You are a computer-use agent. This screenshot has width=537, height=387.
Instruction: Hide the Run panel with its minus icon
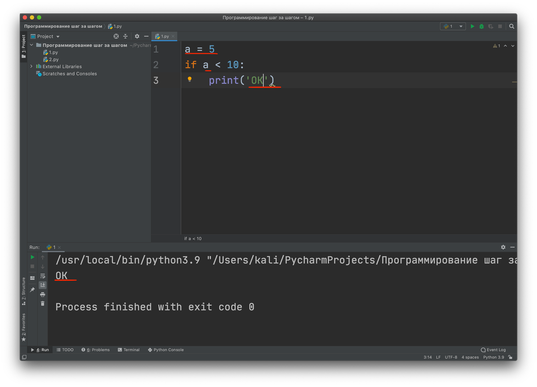point(512,247)
